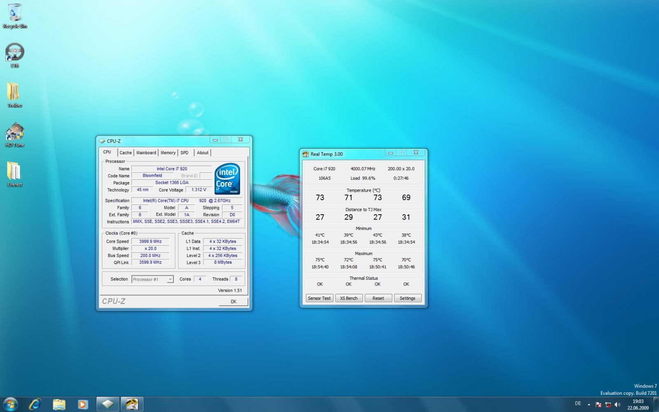Click the DE language indicator

click(x=578, y=403)
